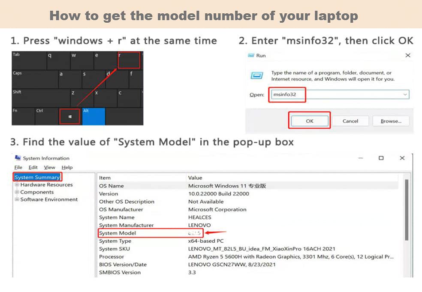Minimize the System Information window
This screenshot has height=292, width=422.
click(x=361, y=158)
